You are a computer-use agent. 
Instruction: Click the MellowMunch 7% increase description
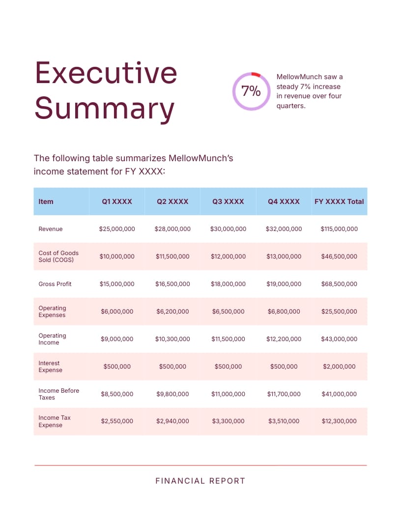coord(310,91)
